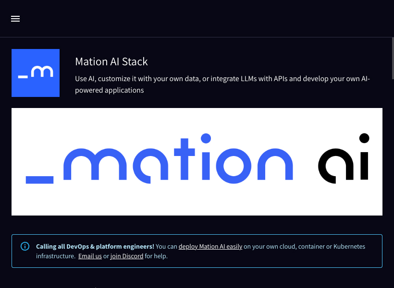
Task: Select the Mation AI Stack heading
Action: click(111, 62)
